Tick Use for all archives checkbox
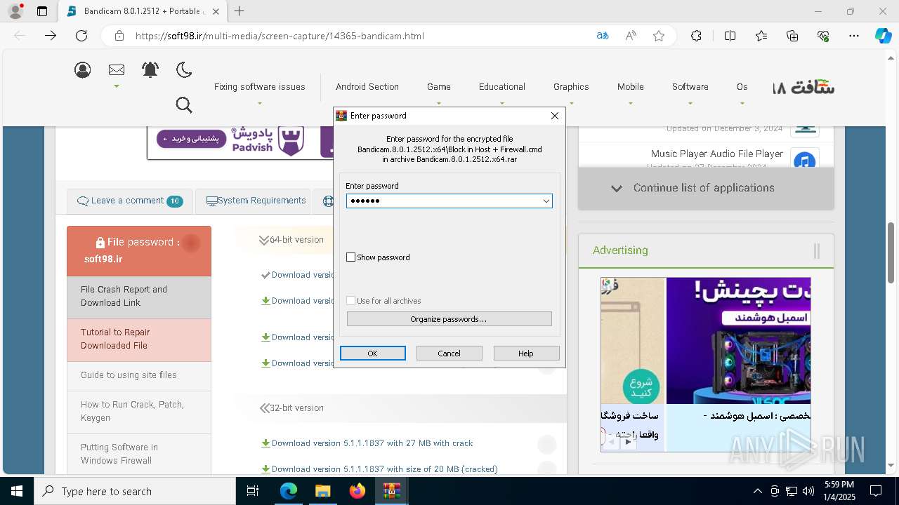899x505 pixels. [351, 301]
